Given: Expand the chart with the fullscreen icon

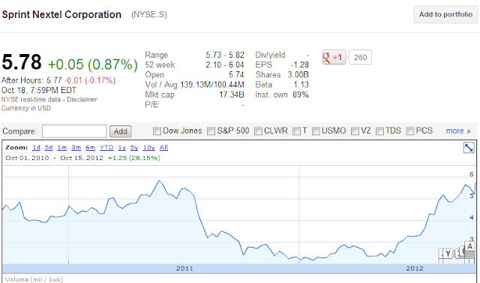Looking at the screenshot, I should tap(469, 148).
